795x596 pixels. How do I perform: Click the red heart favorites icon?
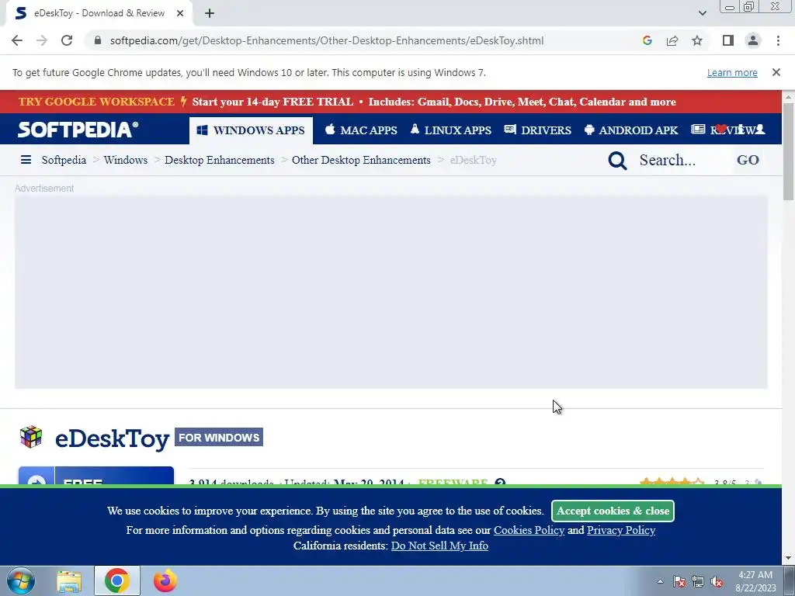tap(721, 129)
